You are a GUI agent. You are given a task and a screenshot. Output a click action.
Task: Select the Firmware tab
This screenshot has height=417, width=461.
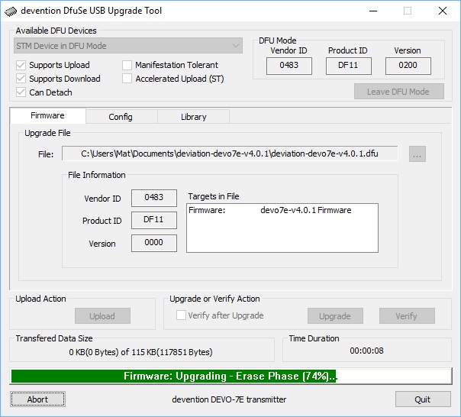[47, 115]
